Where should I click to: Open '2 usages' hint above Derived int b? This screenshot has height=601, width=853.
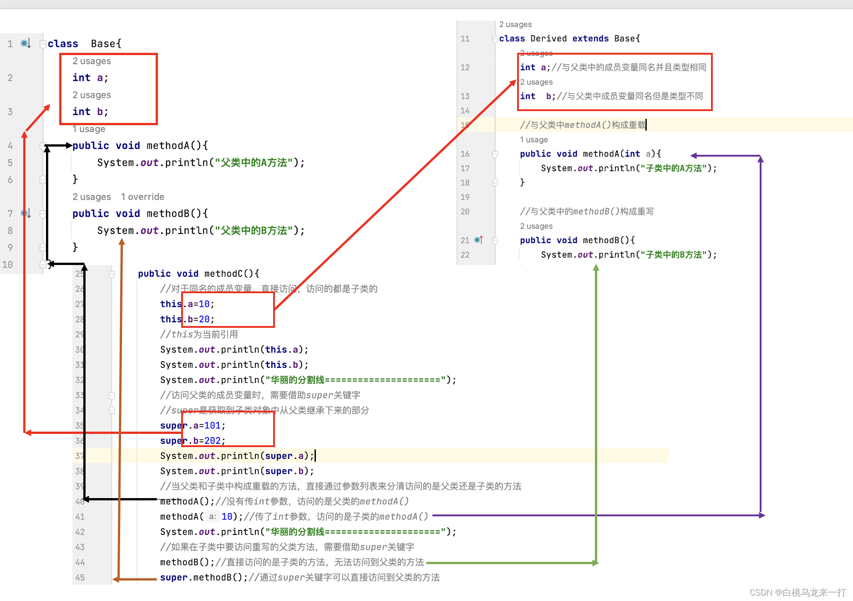(536, 82)
